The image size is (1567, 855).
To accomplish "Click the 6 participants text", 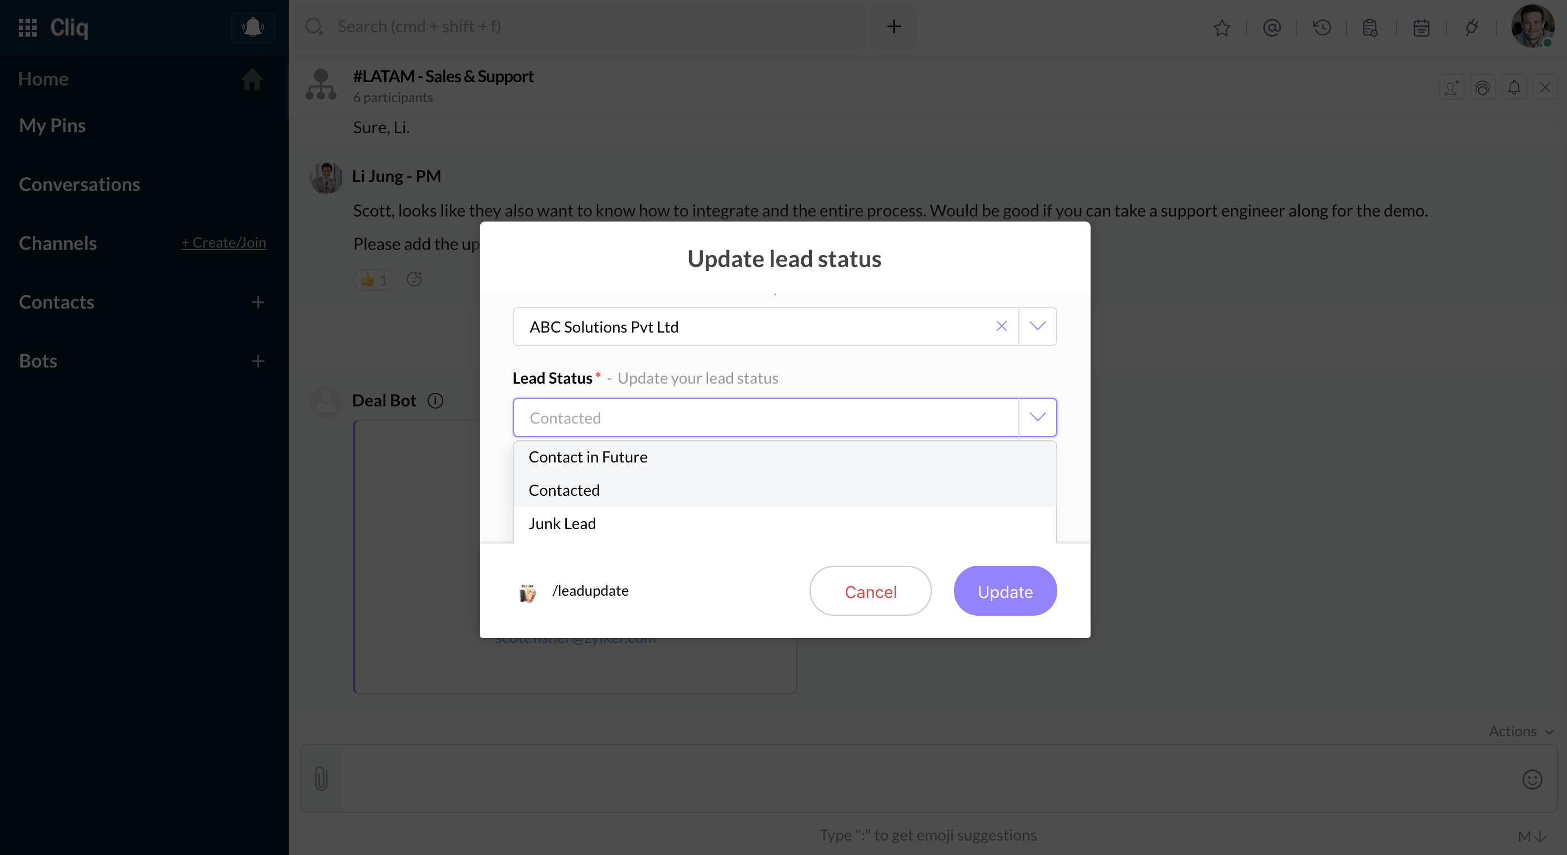I will coord(393,97).
